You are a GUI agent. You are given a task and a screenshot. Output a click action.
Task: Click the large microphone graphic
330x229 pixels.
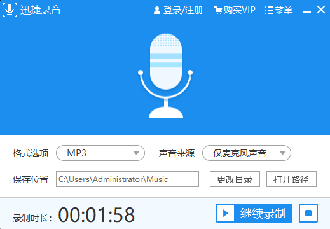tap(166, 76)
